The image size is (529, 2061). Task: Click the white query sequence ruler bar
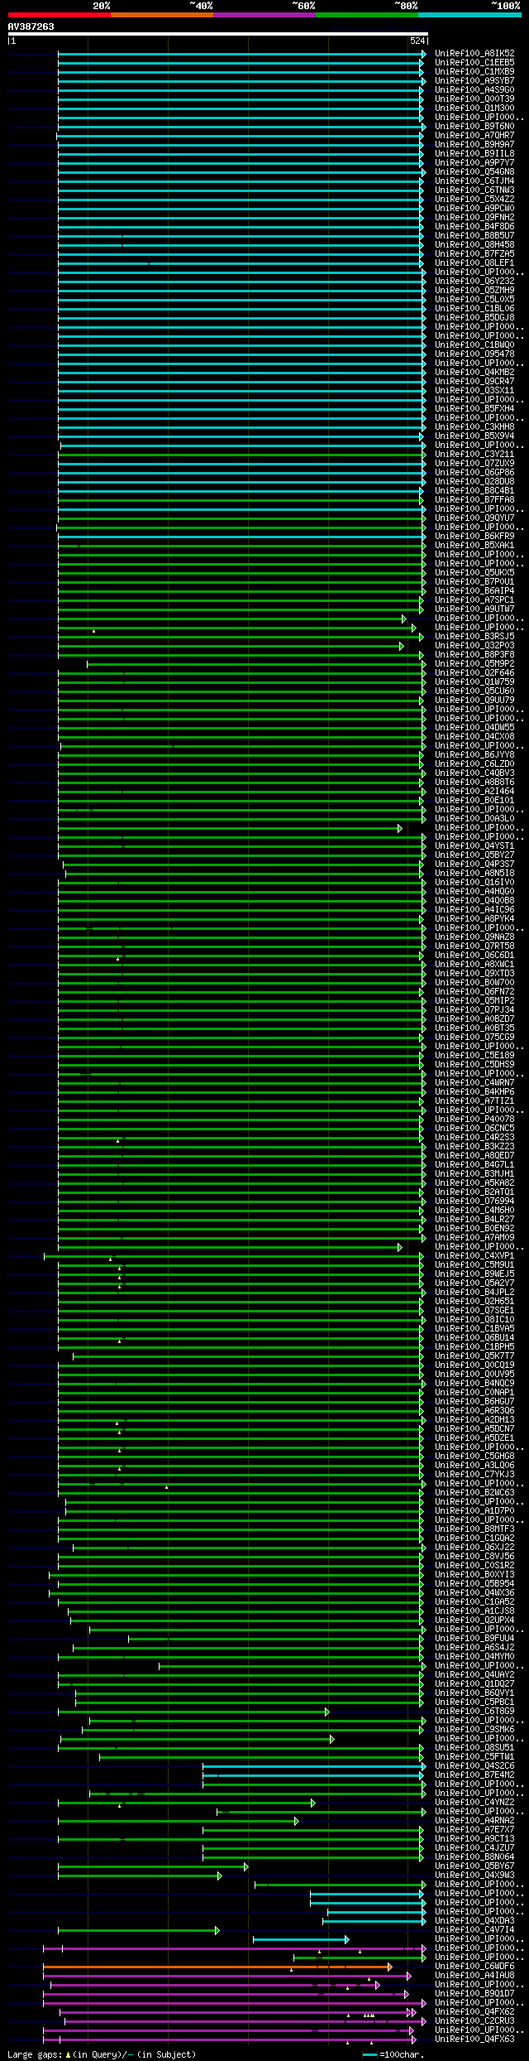pyautogui.click(x=217, y=34)
